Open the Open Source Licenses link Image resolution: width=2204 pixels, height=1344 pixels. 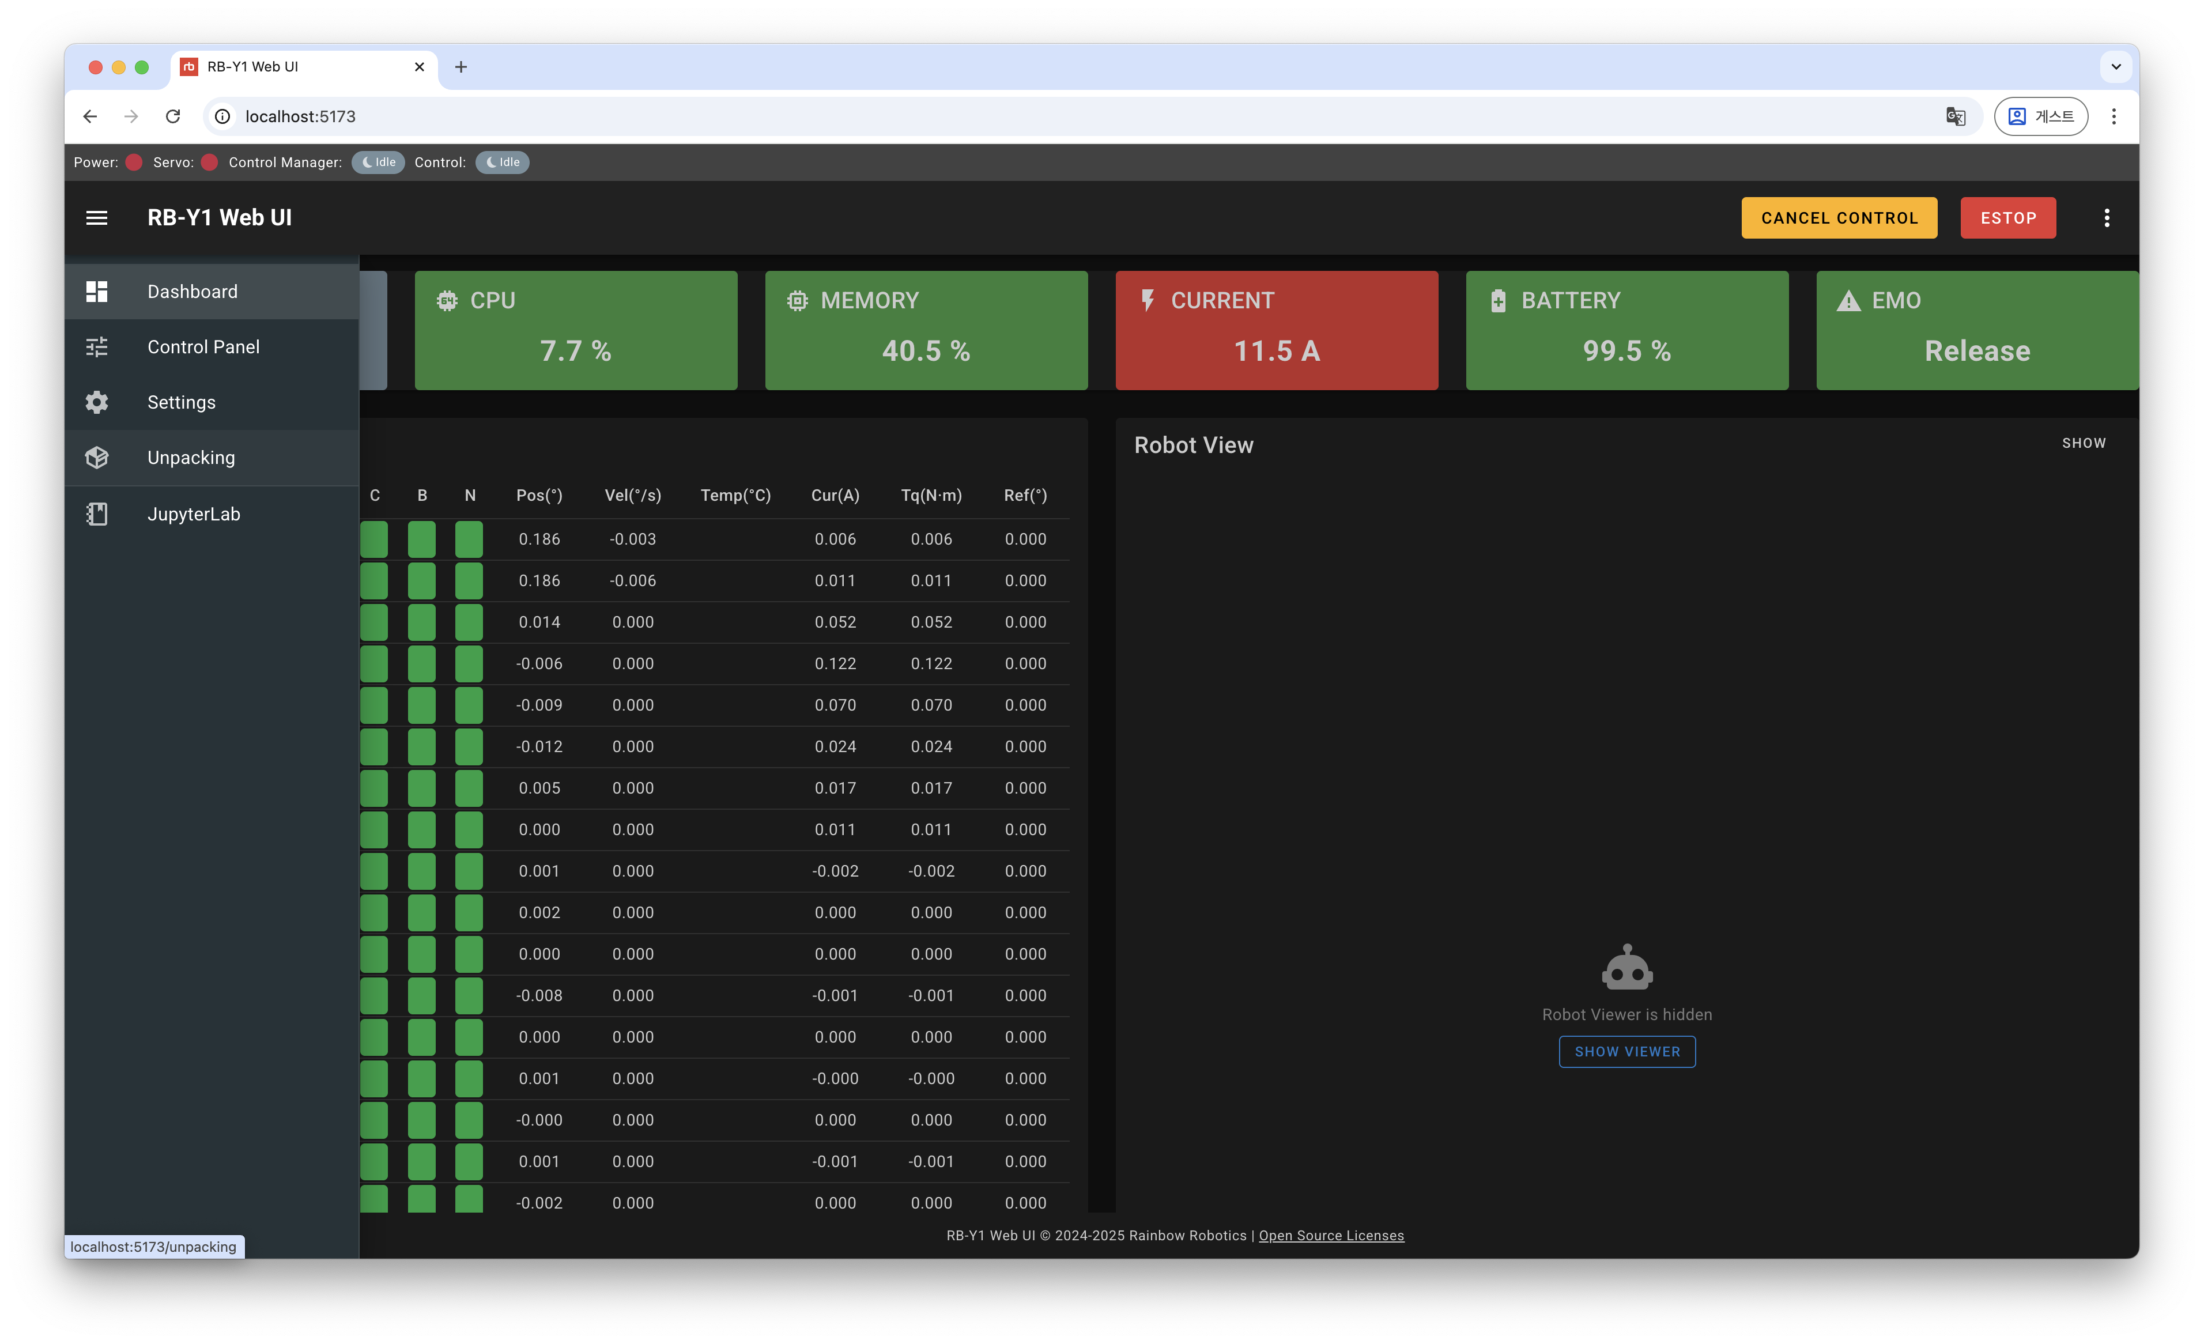tap(1331, 1236)
